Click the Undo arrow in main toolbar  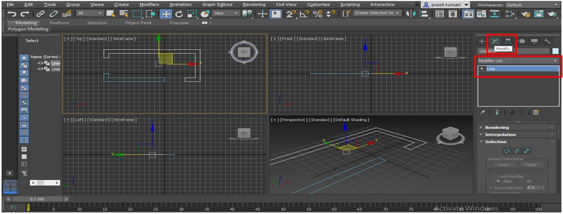tap(12, 14)
